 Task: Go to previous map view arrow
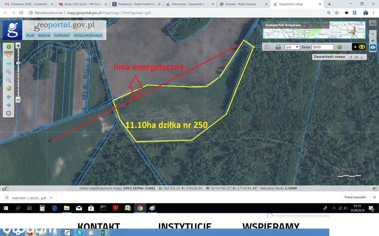pyautogui.click(x=9, y=97)
